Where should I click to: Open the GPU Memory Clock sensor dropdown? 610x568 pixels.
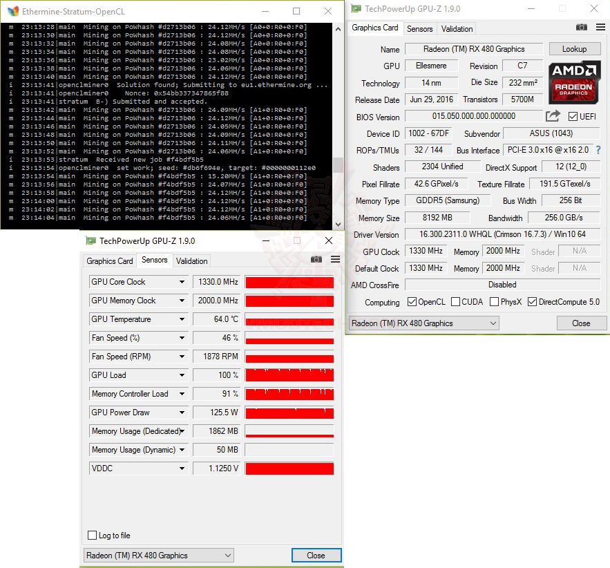tap(182, 301)
